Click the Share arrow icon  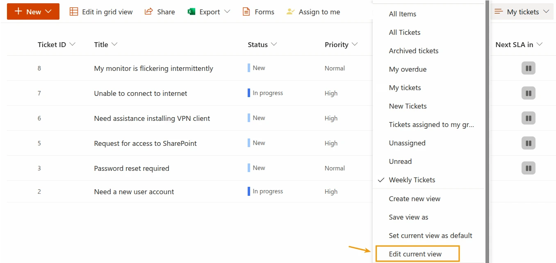(149, 12)
